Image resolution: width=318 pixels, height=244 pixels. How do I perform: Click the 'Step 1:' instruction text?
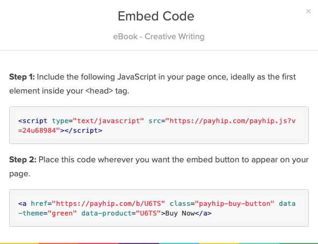[153, 84]
